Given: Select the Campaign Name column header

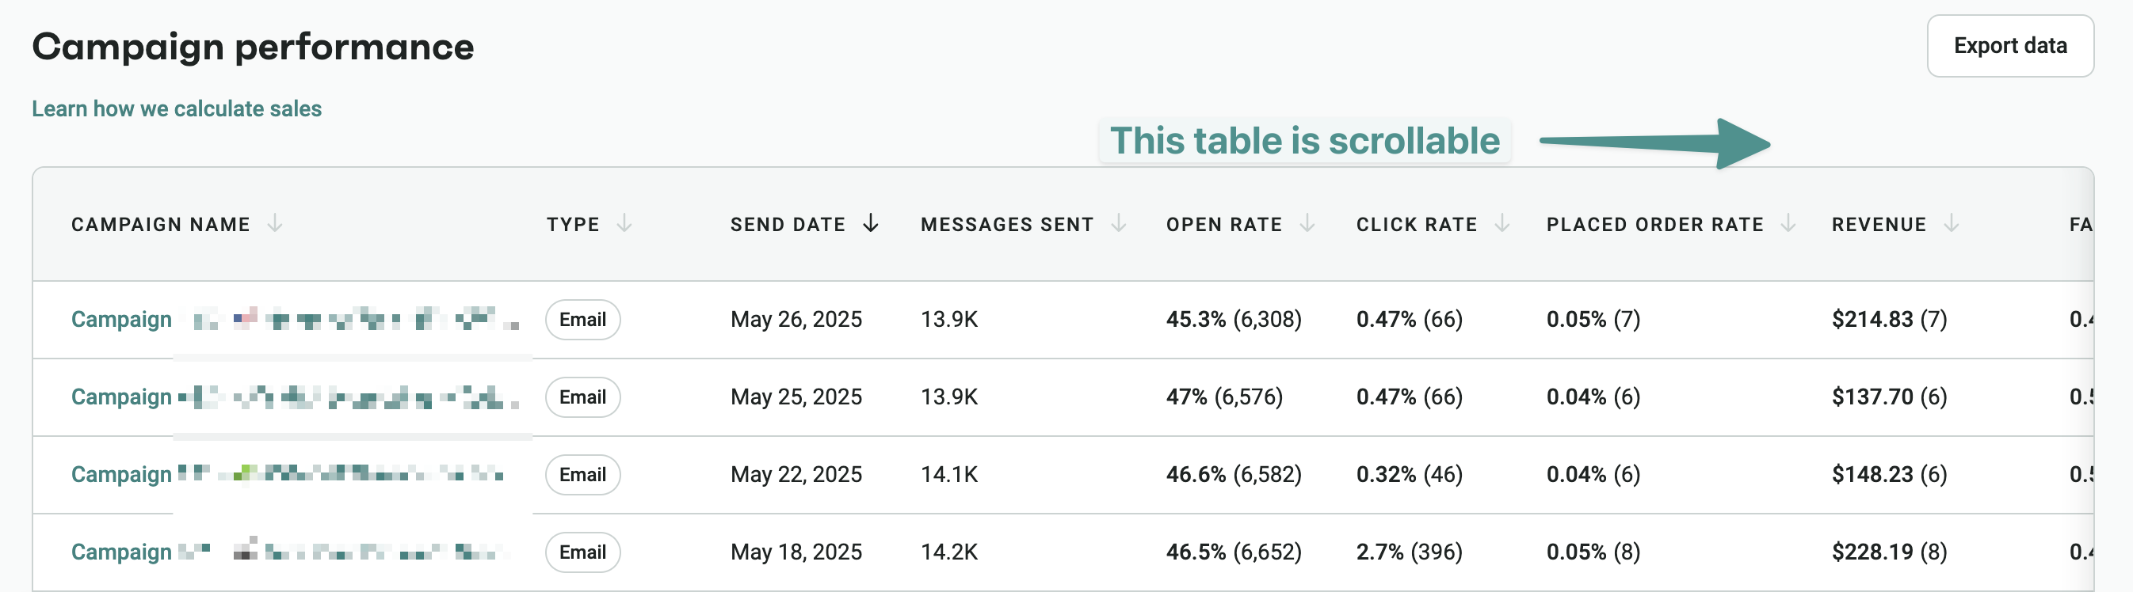Looking at the screenshot, I should 161,223.
